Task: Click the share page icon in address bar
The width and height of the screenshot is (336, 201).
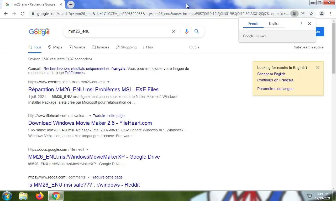Action: [303, 14]
